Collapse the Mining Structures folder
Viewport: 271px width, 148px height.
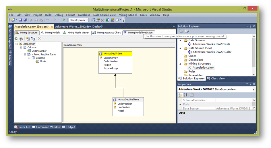[x=181, y=64]
